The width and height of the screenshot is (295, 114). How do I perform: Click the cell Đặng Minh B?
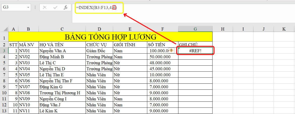[62, 57]
